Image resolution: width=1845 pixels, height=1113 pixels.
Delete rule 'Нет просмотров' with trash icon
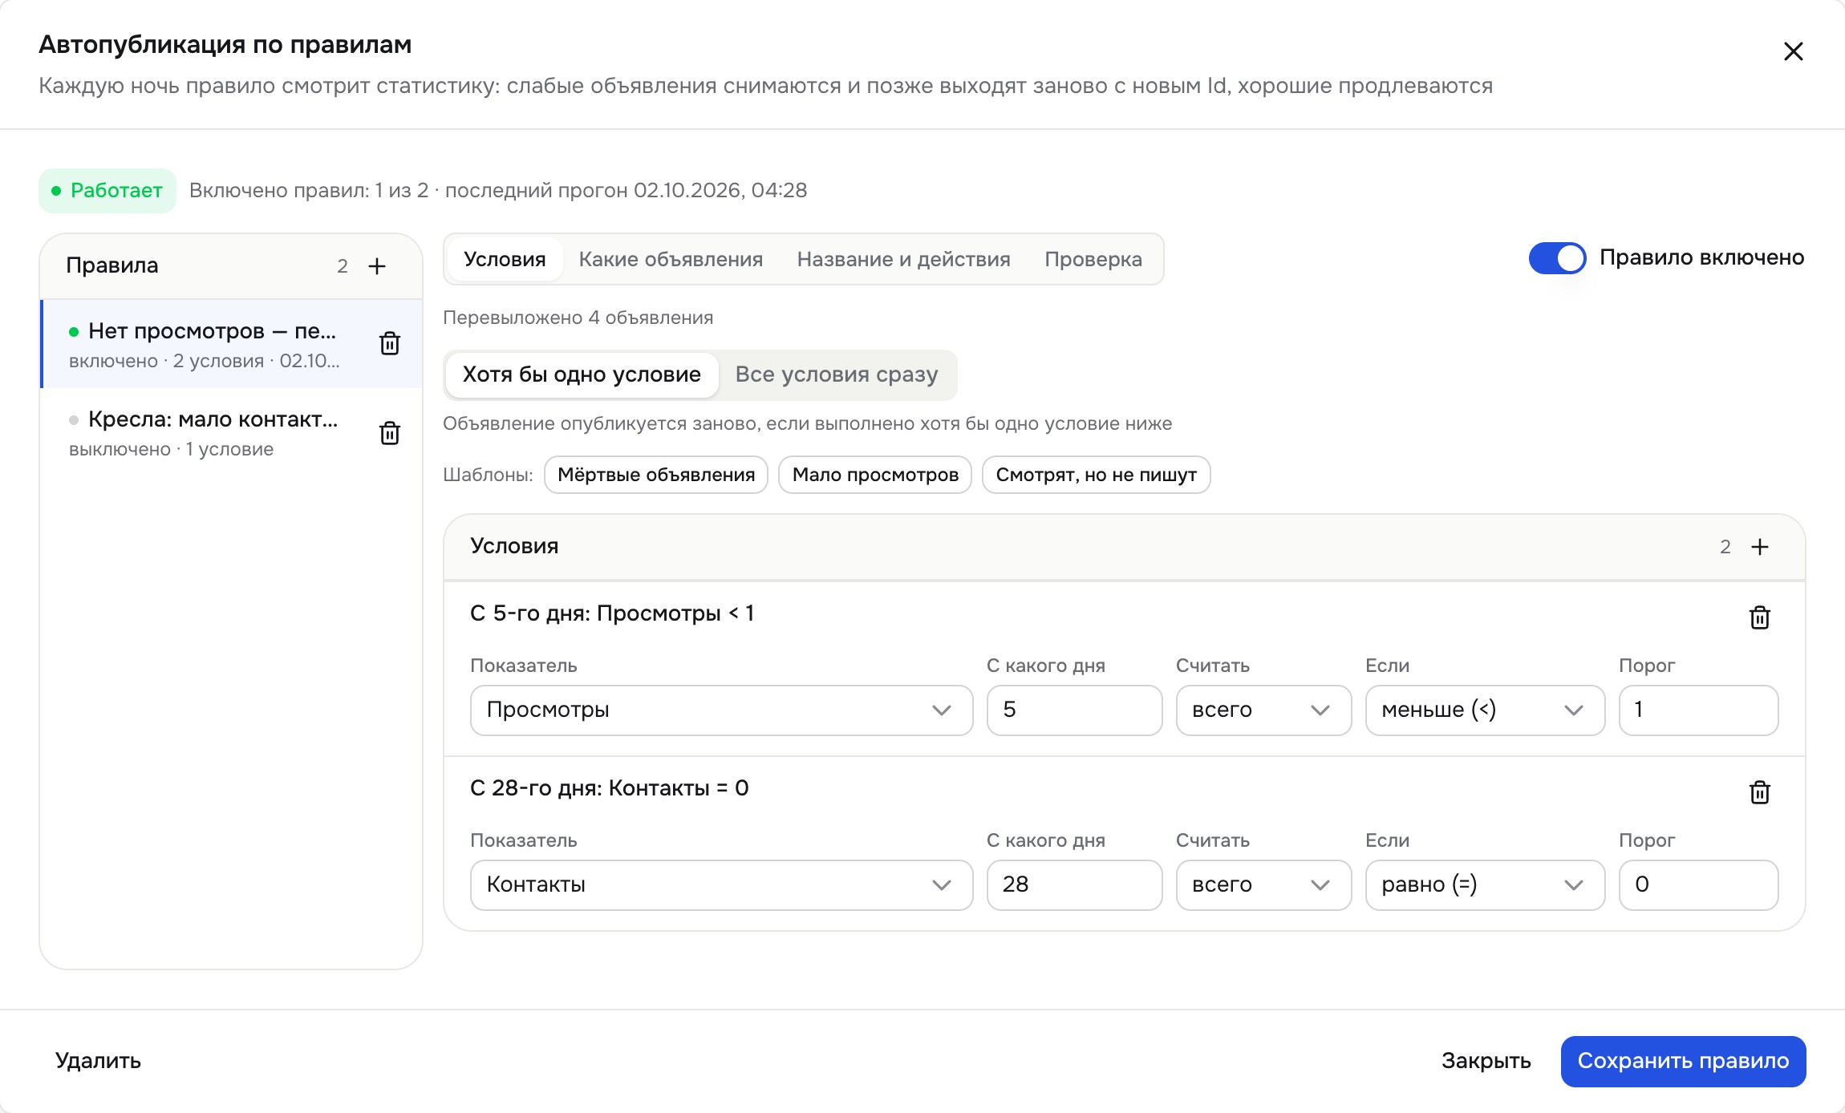point(390,343)
